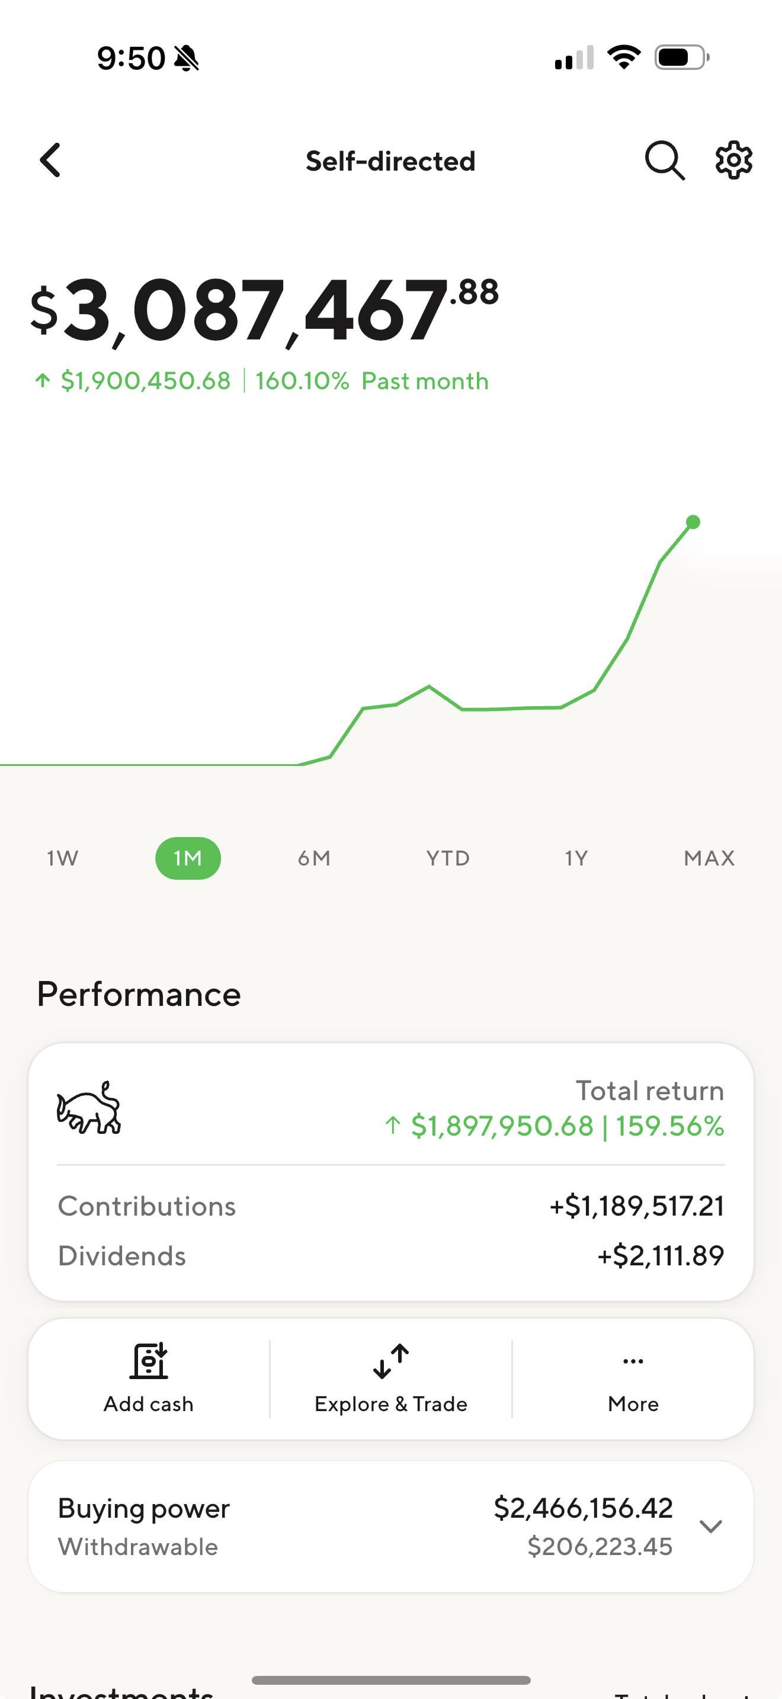Tap the back arrow icon
This screenshot has height=1699, width=782.
click(x=50, y=161)
